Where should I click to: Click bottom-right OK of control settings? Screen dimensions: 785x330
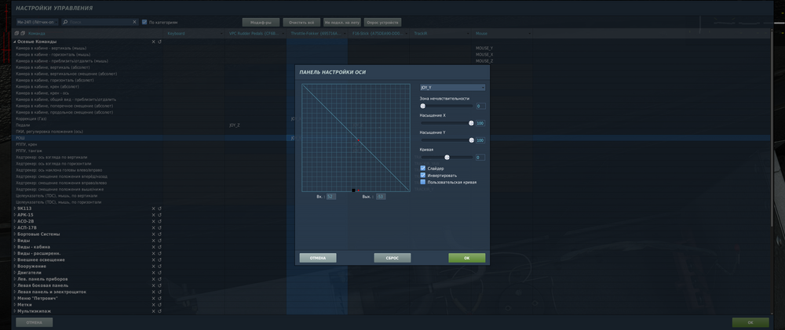point(750,322)
